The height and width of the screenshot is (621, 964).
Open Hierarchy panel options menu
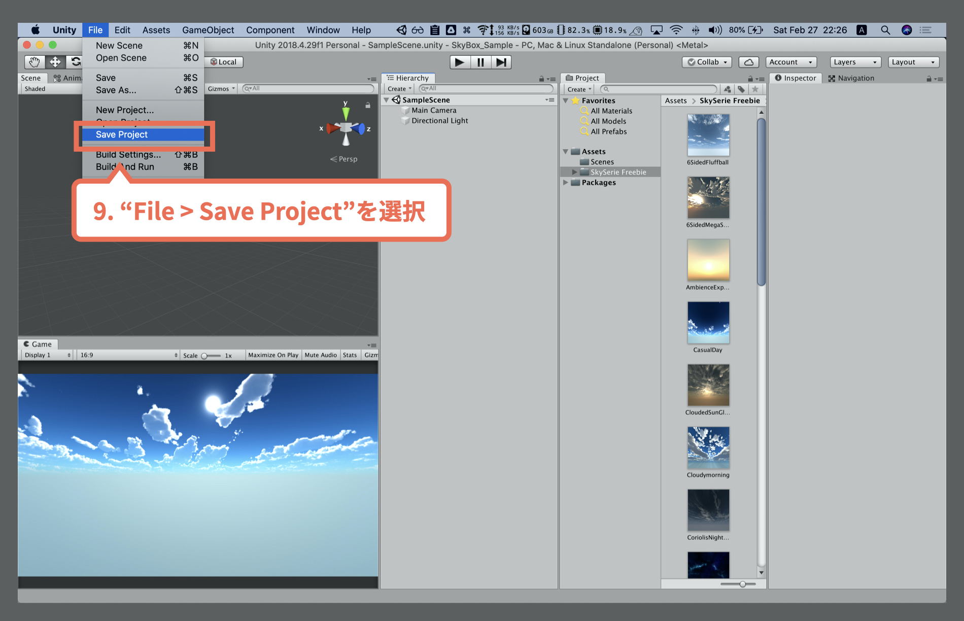[551, 79]
